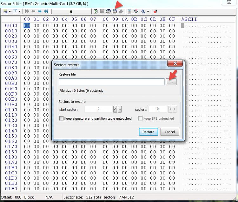
Task: Click the highlighted first ASCII character cell
Action: pyautogui.click(x=183, y=25)
